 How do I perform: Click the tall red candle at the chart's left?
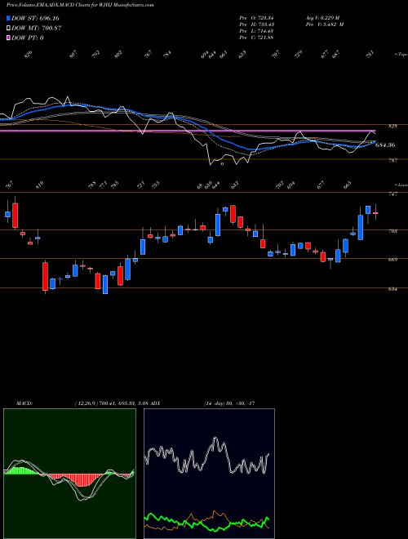click(x=16, y=215)
